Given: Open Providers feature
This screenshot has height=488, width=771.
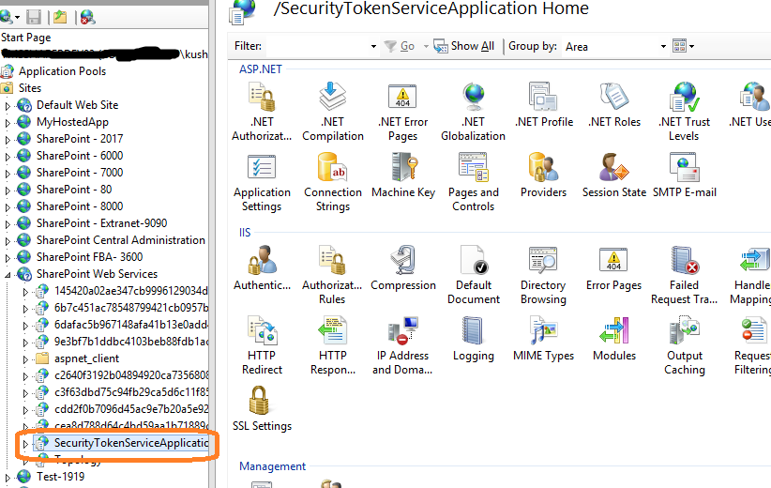Looking at the screenshot, I should pyautogui.click(x=543, y=175).
